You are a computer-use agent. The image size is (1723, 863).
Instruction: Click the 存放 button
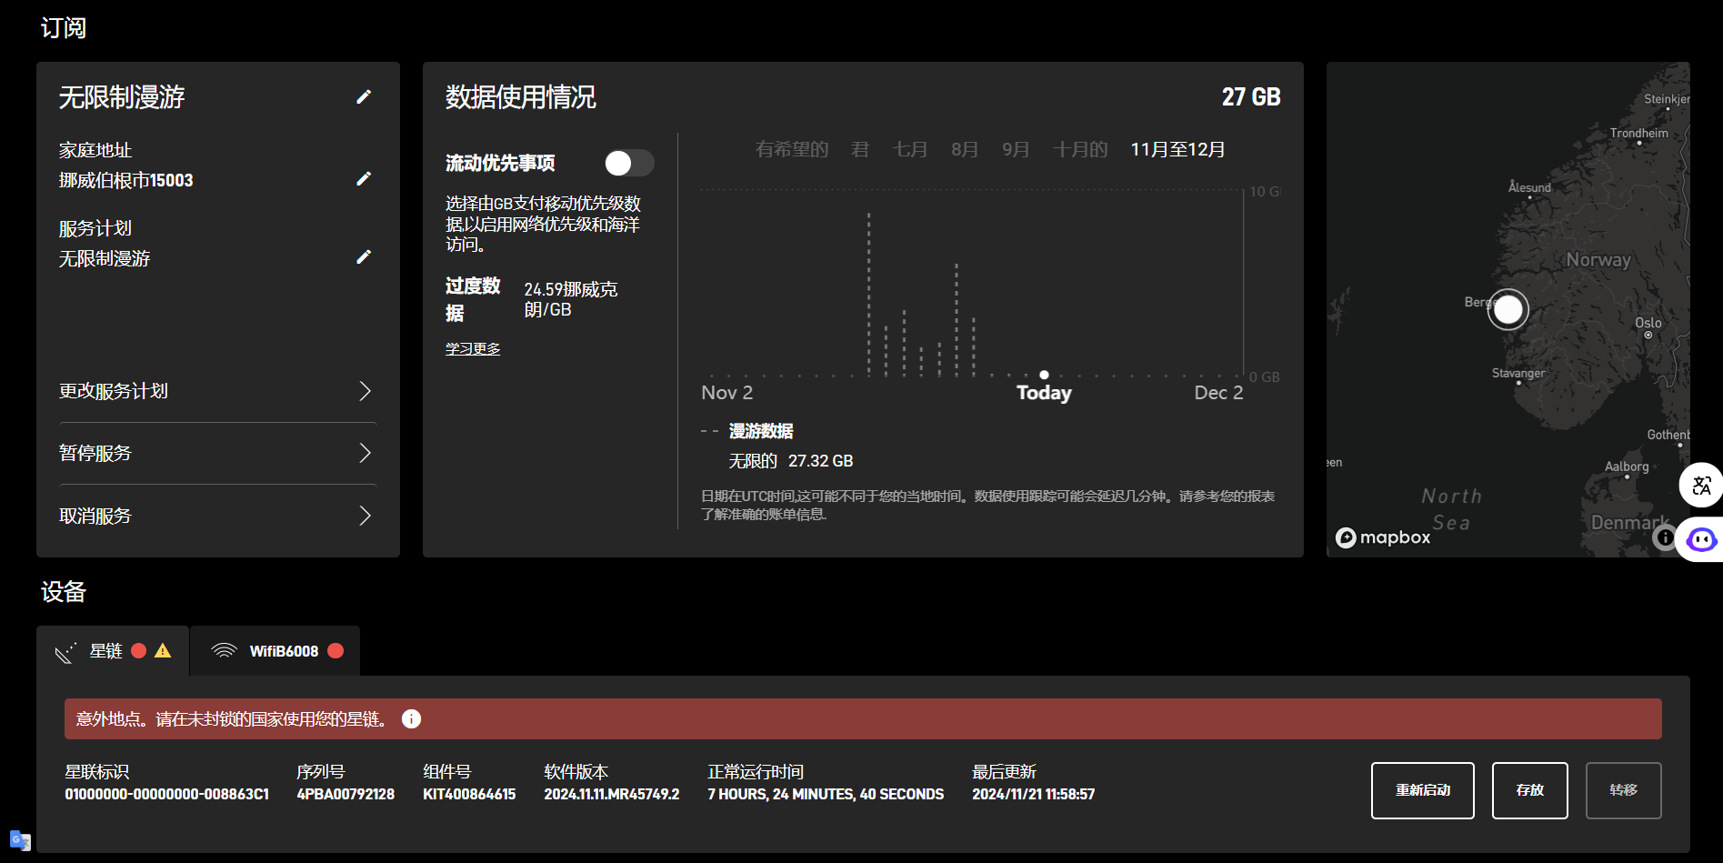coord(1530,790)
